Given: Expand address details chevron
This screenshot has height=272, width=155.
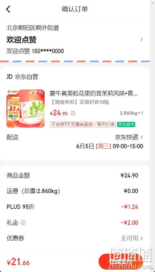Looking at the screenshot, I should [141, 39].
